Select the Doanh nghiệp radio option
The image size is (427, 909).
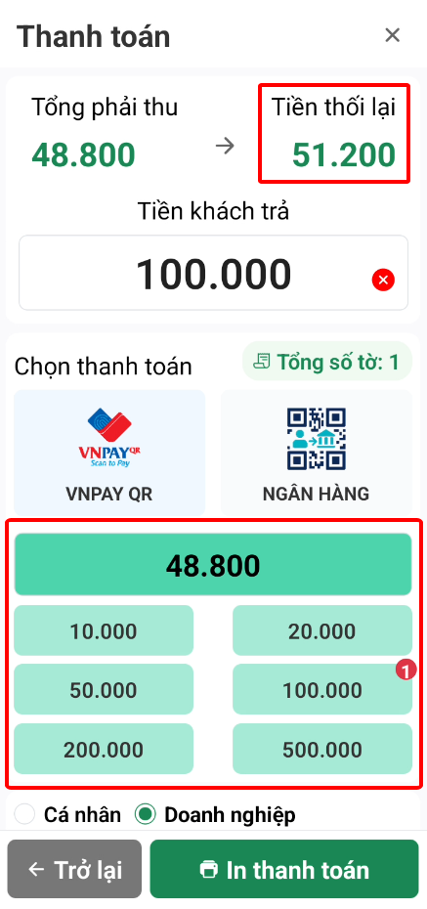(146, 814)
